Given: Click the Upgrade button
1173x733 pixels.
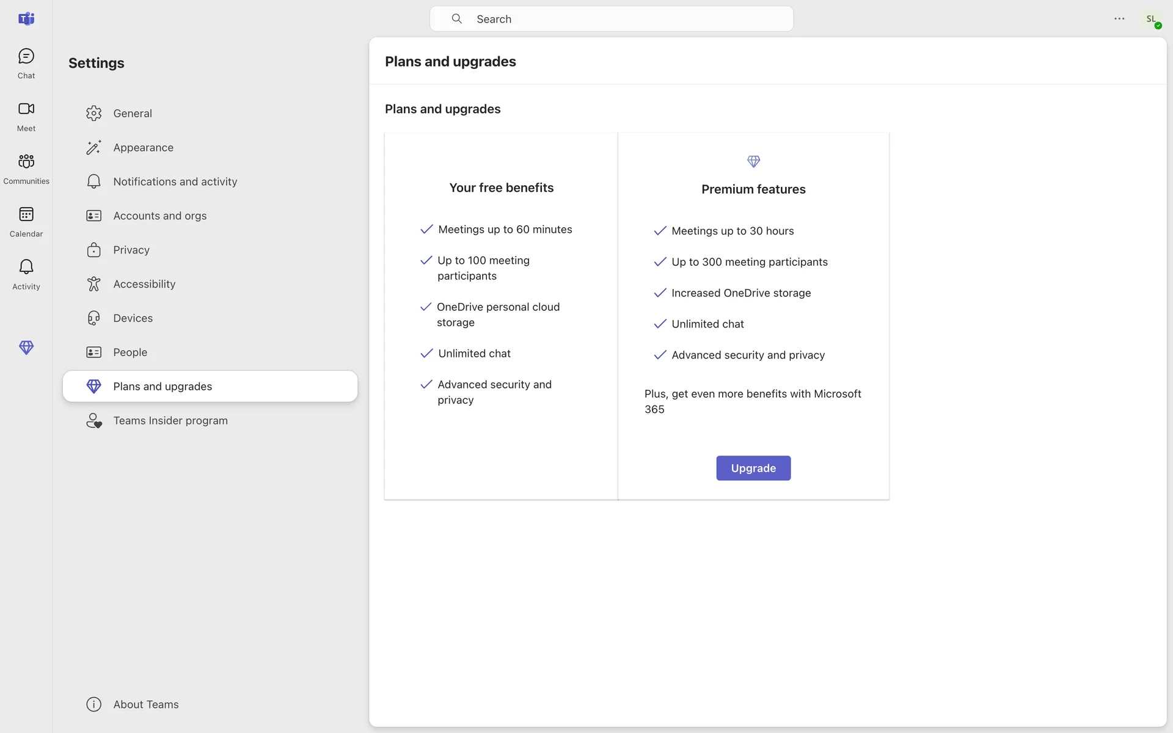Looking at the screenshot, I should pos(753,469).
